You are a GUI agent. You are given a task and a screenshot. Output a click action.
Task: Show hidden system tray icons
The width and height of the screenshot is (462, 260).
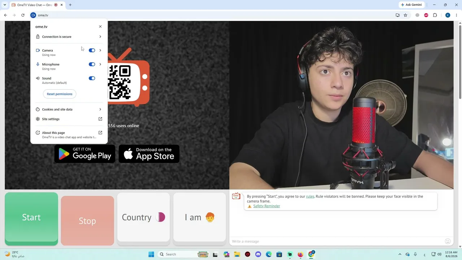point(400,254)
